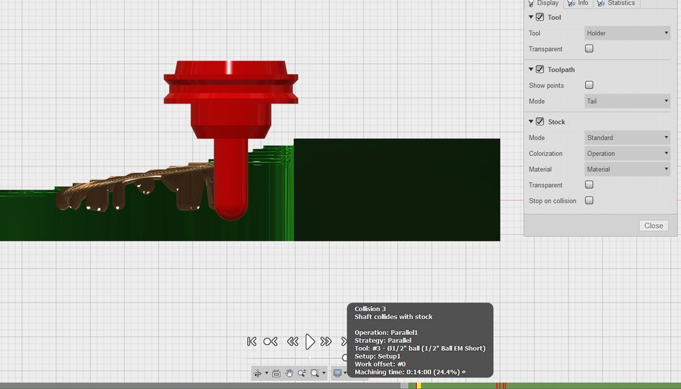Screen dimensions: 681x389
Task: Click the Look At camera icon
Action: (x=276, y=373)
